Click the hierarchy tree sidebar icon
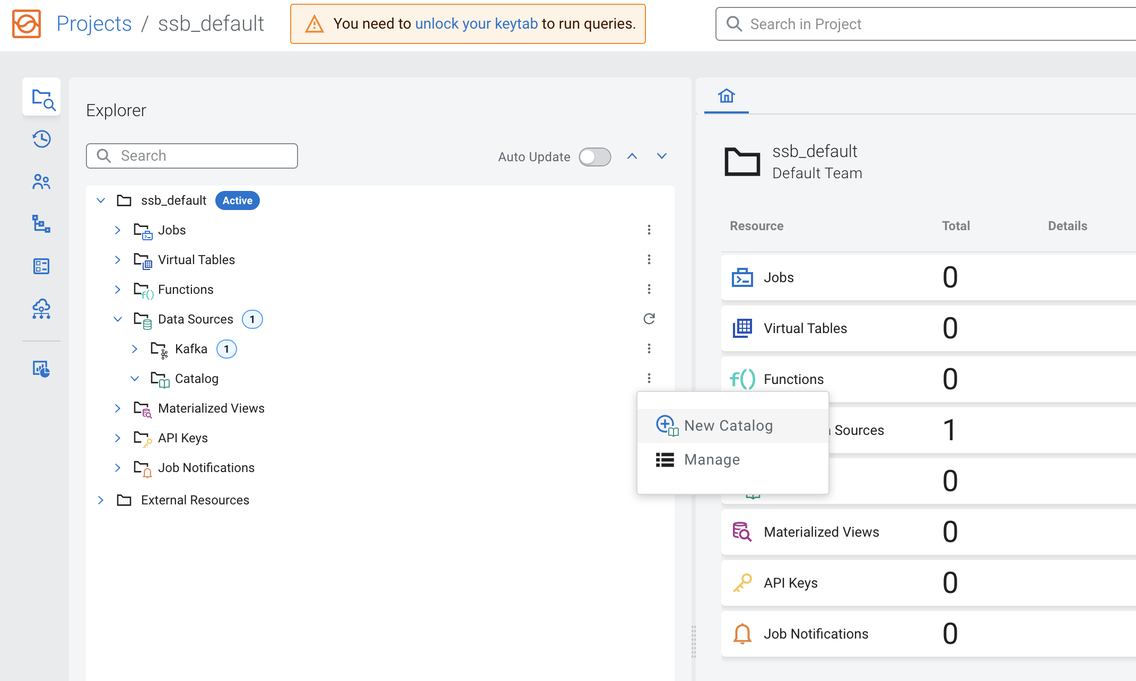 point(41,224)
